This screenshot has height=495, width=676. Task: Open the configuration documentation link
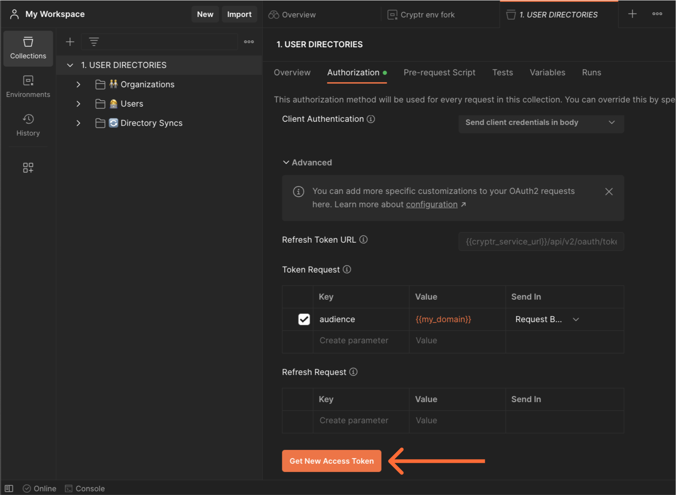(x=431, y=205)
